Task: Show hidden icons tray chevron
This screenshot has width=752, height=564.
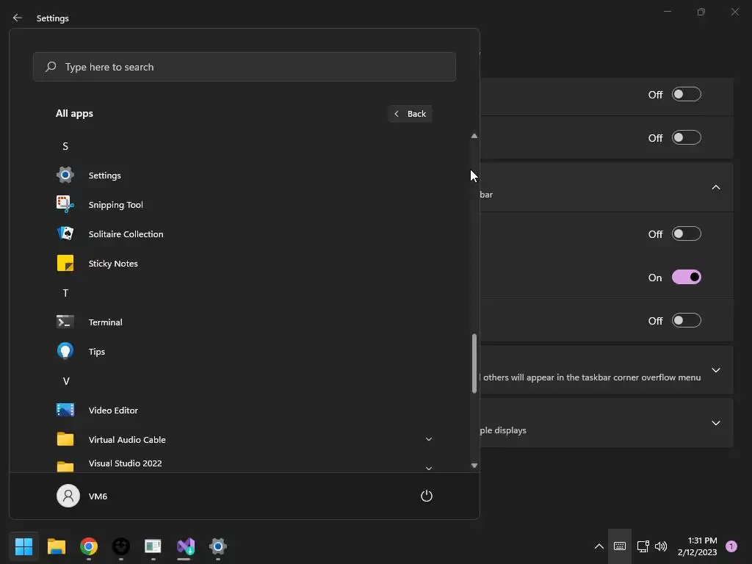Action: pyautogui.click(x=599, y=546)
